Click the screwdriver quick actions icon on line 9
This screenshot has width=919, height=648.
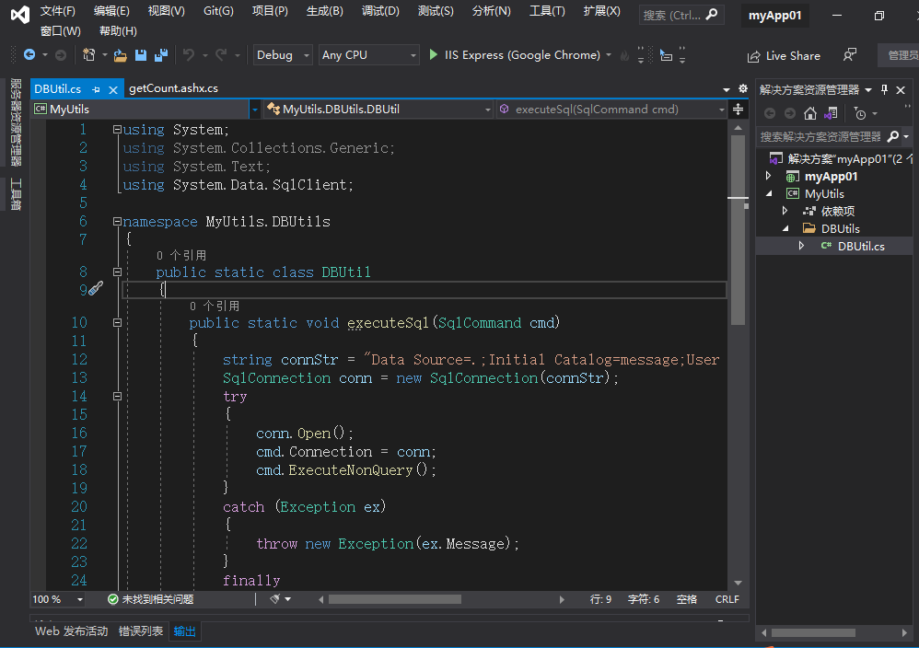pos(96,288)
